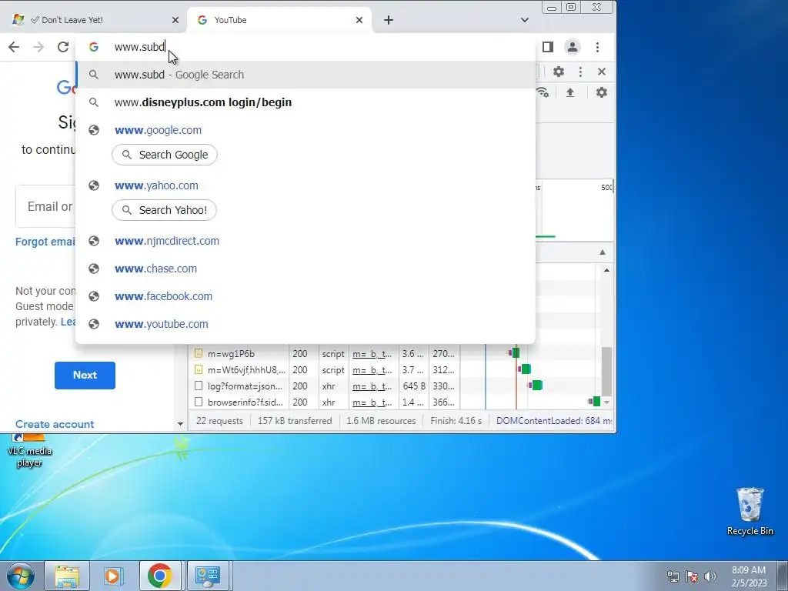The height and width of the screenshot is (591, 788).
Task: Click the 157 kB transferred status text
Action: [x=295, y=421]
